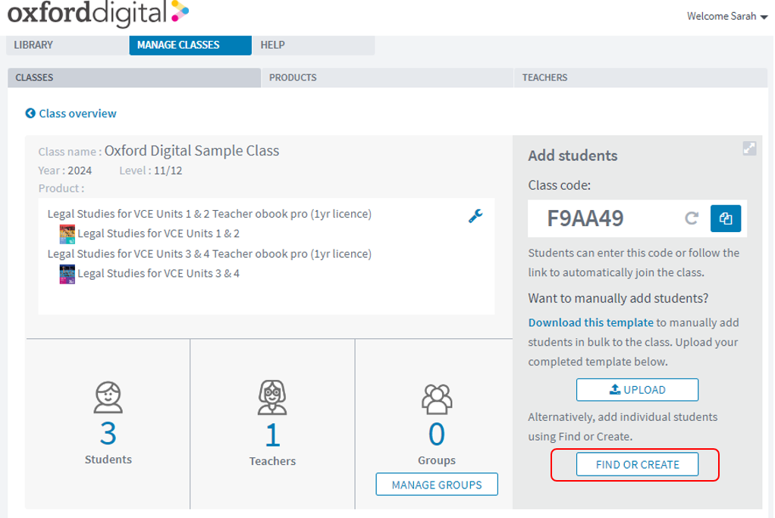
Task: Regenerate the class code with refresh icon
Action: coord(692,218)
